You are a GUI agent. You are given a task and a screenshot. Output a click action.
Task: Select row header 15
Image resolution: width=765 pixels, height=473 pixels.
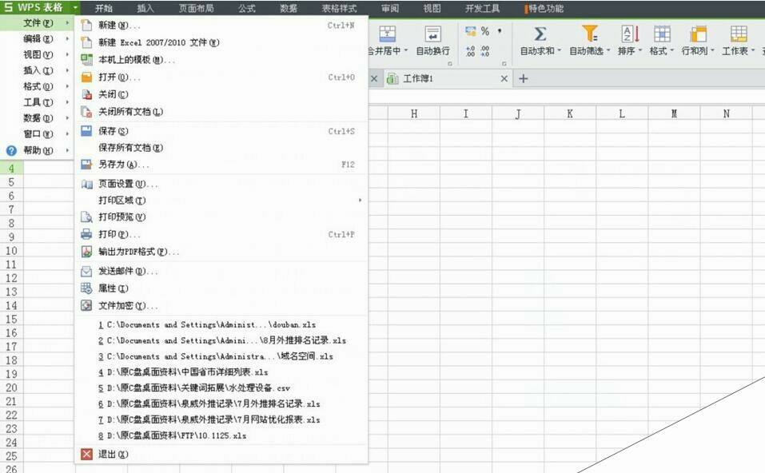tap(11, 319)
